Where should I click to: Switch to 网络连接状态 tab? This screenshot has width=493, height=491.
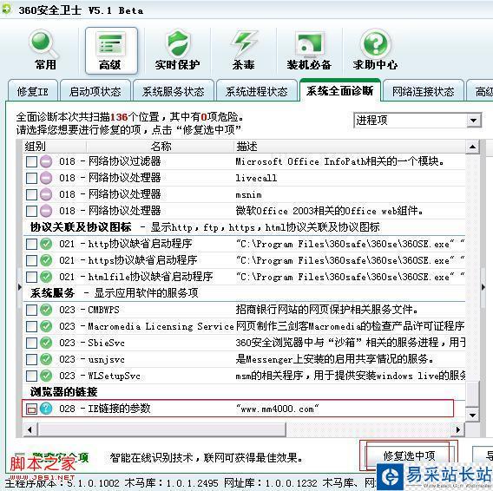(x=424, y=91)
